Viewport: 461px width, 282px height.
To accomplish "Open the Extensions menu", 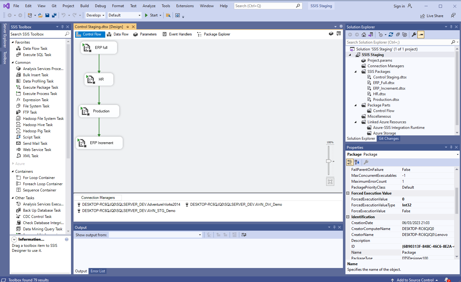I will click(x=185, y=6).
